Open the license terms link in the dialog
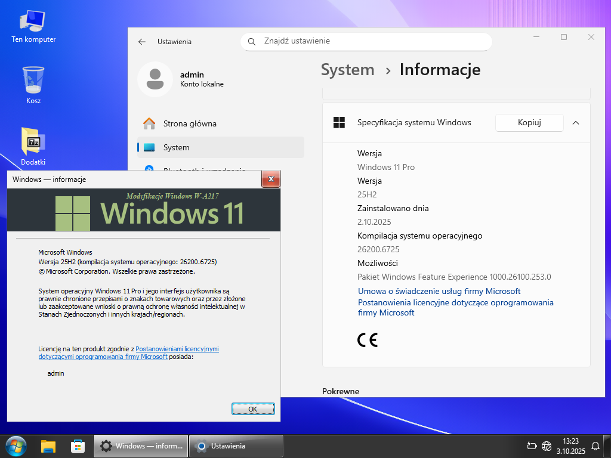This screenshot has width=611, height=458. point(177,349)
